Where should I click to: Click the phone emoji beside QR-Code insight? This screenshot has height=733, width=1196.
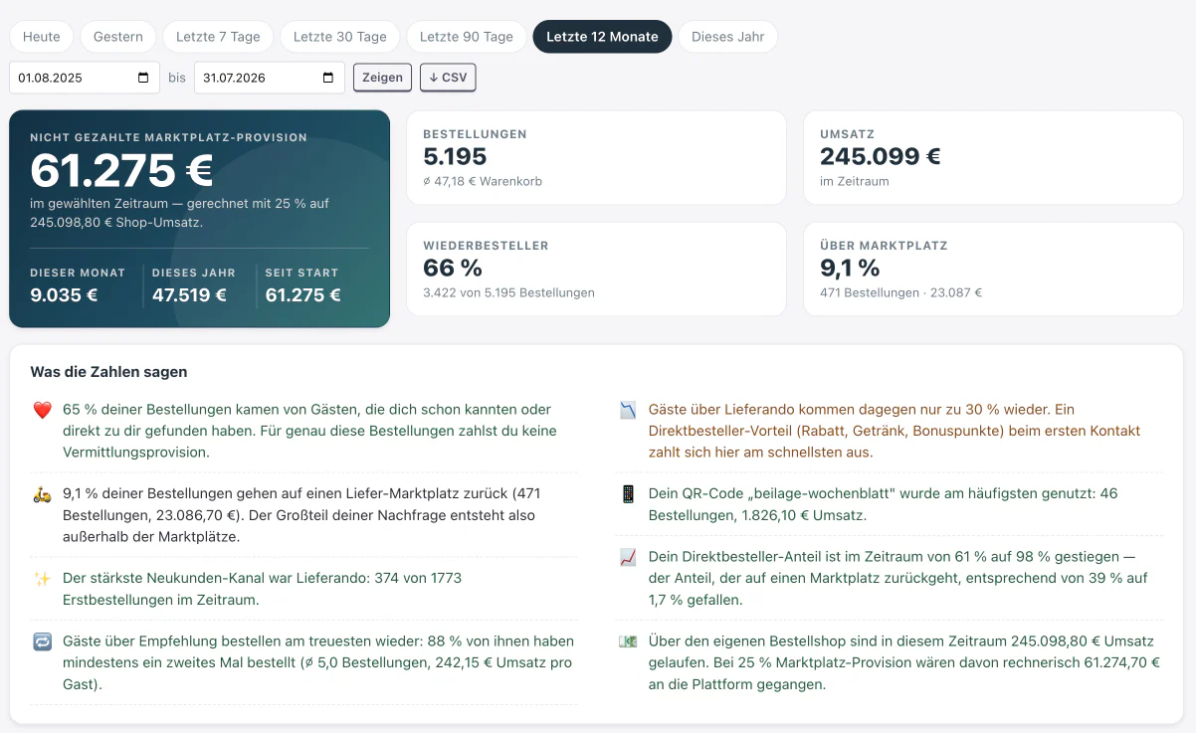(628, 493)
